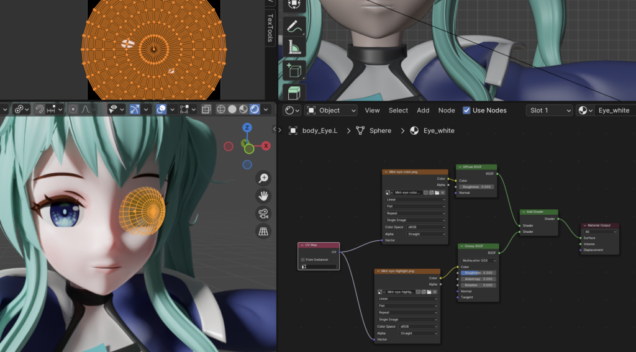The image size is (636, 352).
Task: Open the Add menu in node editor
Action: [x=423, y=111]
